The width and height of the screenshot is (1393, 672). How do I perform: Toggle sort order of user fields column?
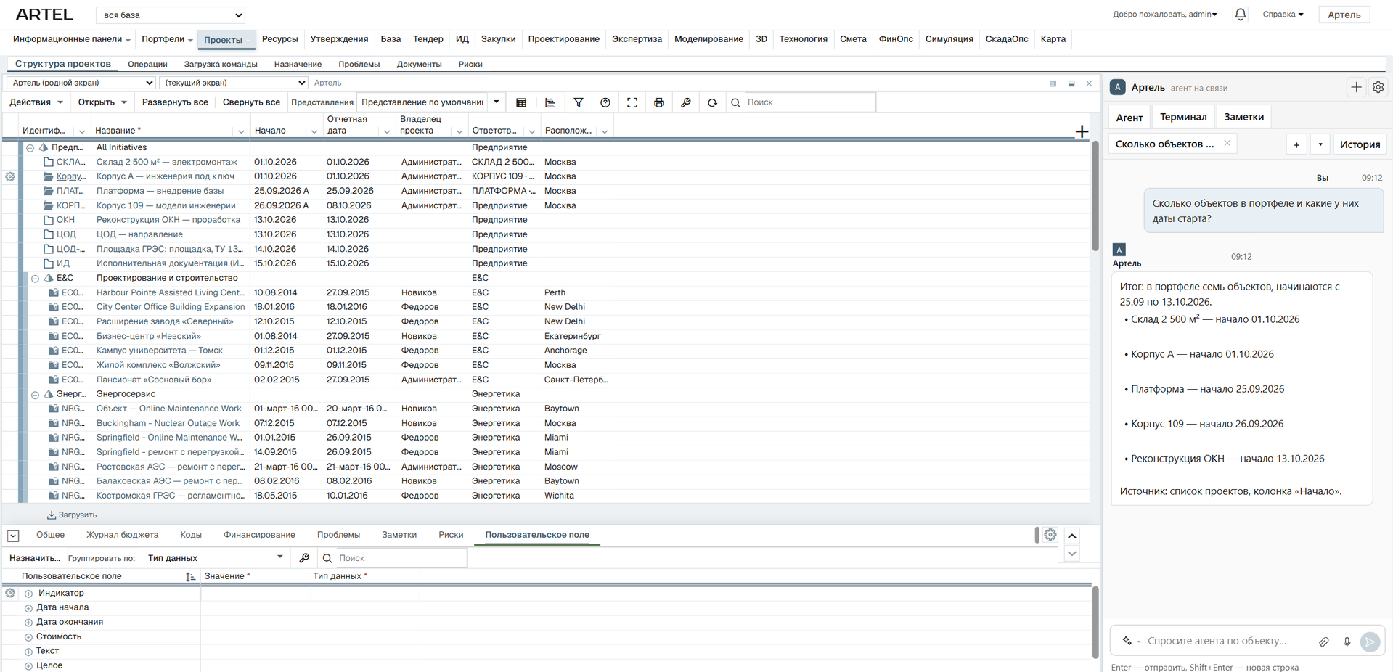click(x=190, y=576)
